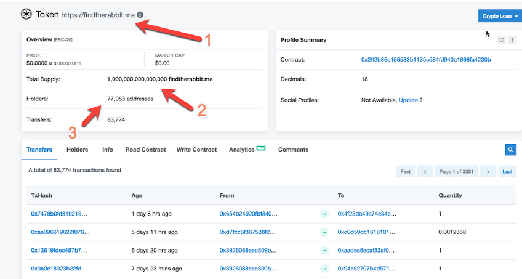Click the green arrow in 0x0a0e18023b22fd row
This screenshot has height=279, width=522.
(324, 269)
